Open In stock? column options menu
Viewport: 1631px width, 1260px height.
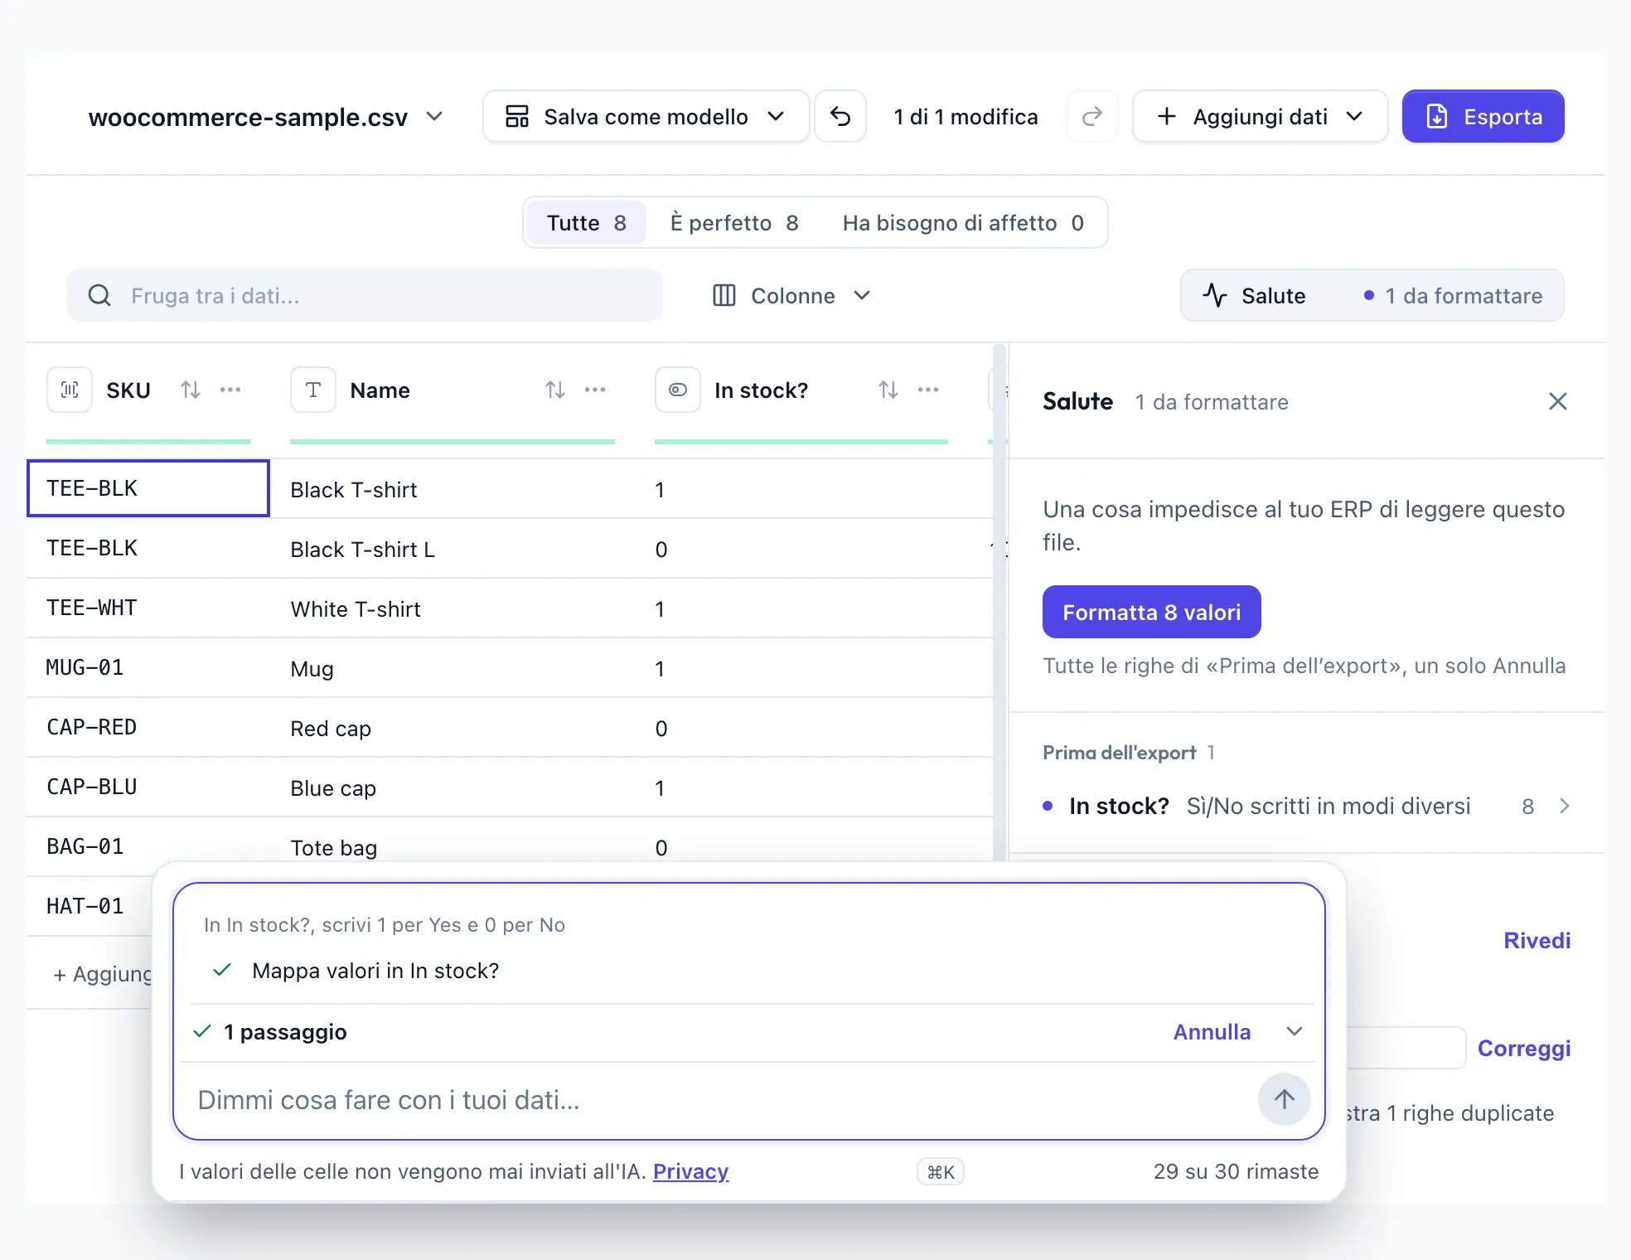tap(928, 390)
